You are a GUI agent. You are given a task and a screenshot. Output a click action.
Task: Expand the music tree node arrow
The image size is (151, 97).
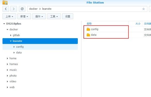(x=7, y=70)
